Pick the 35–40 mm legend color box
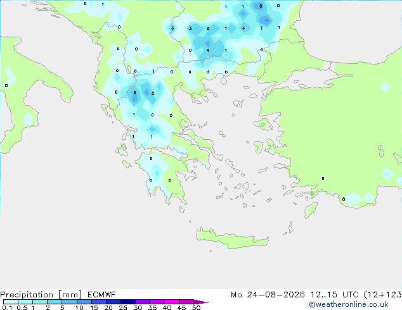The image size is (402, 310). [157, 302]
